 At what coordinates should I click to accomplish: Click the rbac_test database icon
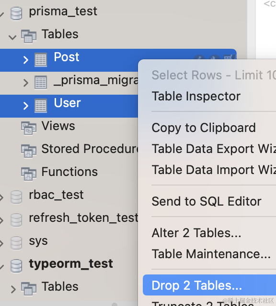(x=16, y=197)
